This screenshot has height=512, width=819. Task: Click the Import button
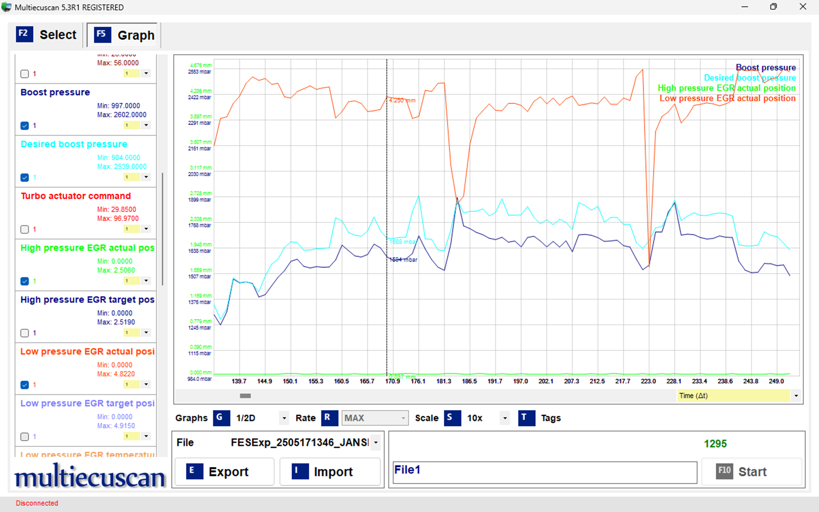pos(330,471)
